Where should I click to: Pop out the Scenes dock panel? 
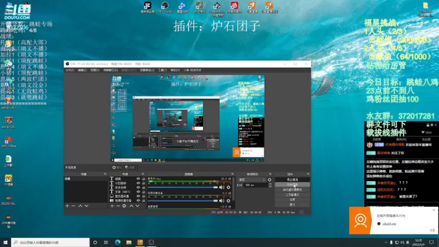105,174
